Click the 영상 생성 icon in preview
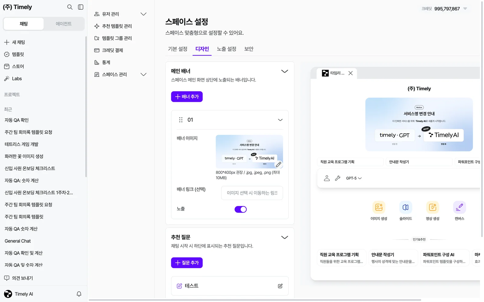484x302 pixels. (x=433, y=207)
